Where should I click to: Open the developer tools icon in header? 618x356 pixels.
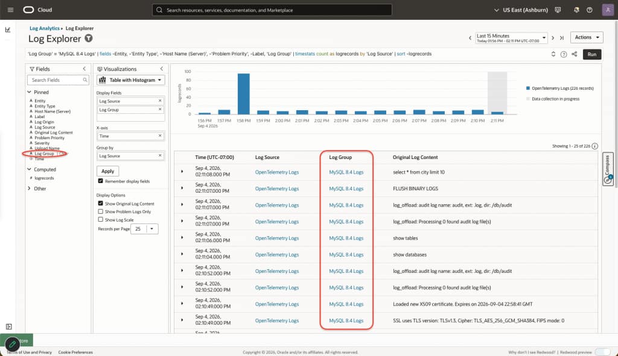tap(558, 10)
